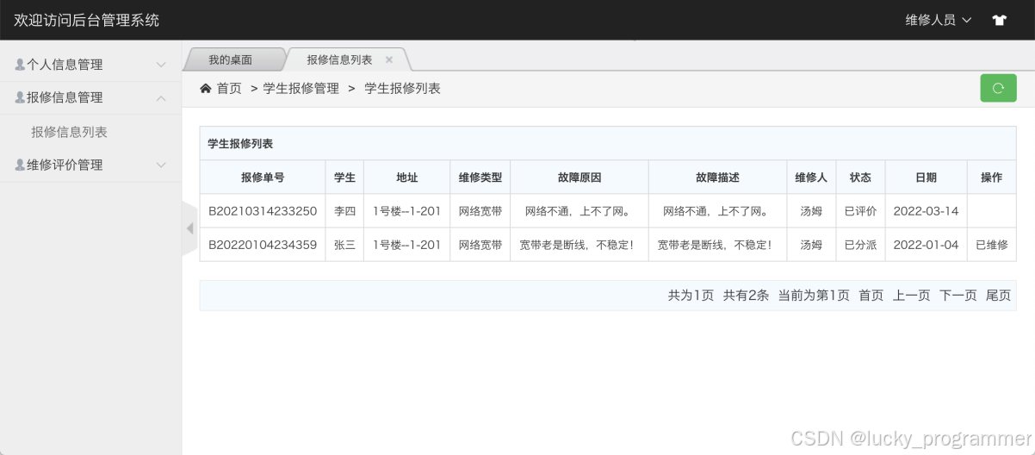Click 当前为第1页 page indicator
The image size is (1035, 455).
point(814,295)
